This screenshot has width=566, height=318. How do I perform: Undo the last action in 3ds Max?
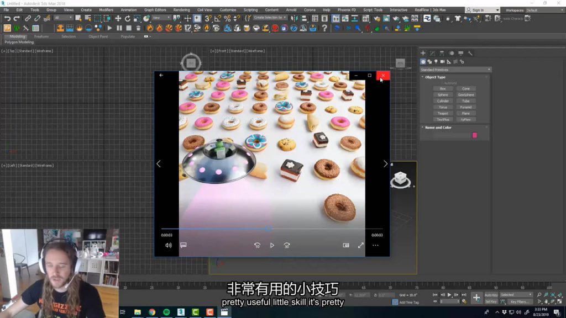tap(7, 18)
